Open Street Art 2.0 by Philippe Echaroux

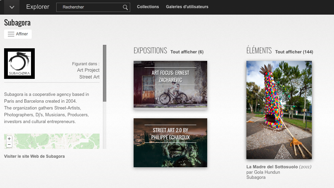[170, 143]
